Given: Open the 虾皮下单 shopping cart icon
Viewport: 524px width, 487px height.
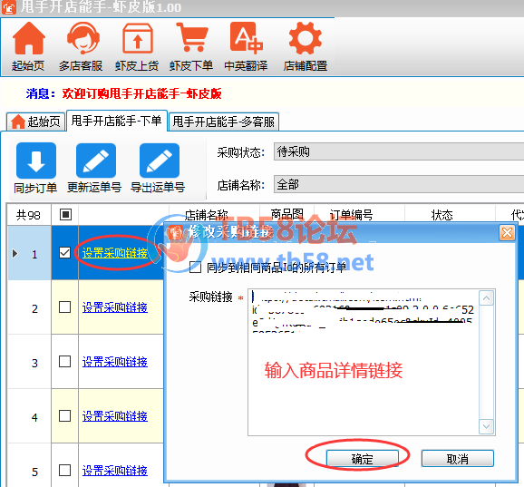Looking at the screenshot, I should (x=192, y=37).
